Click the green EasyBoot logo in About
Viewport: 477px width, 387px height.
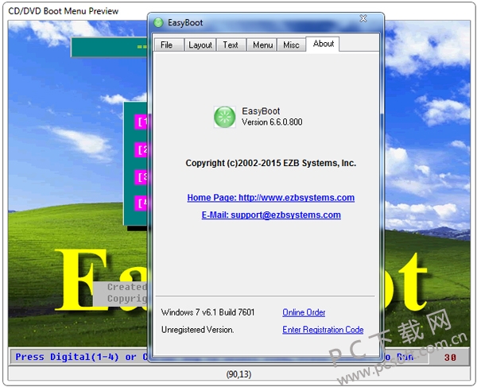point(224,117)
